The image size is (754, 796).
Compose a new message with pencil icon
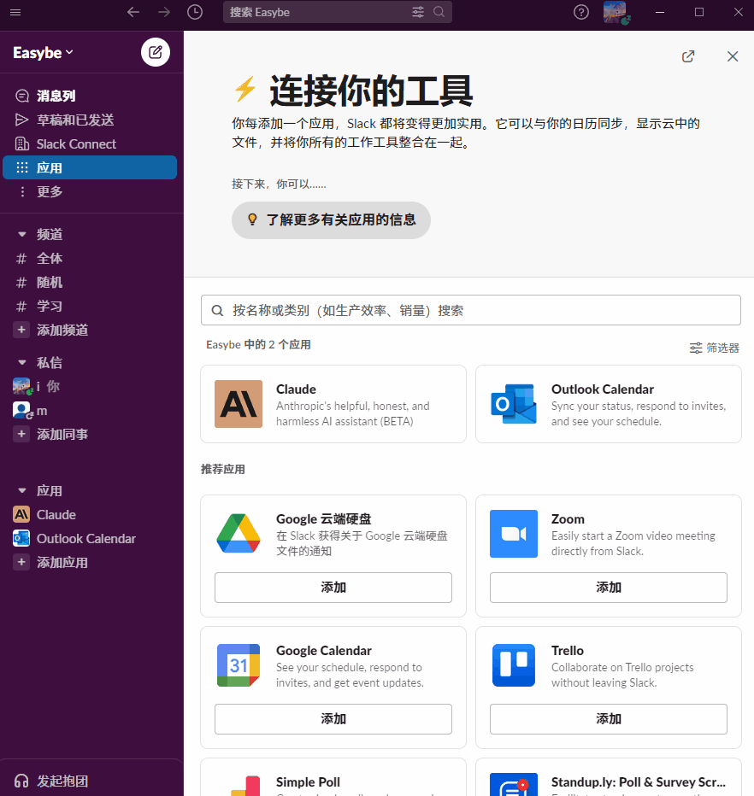(156, 52)
